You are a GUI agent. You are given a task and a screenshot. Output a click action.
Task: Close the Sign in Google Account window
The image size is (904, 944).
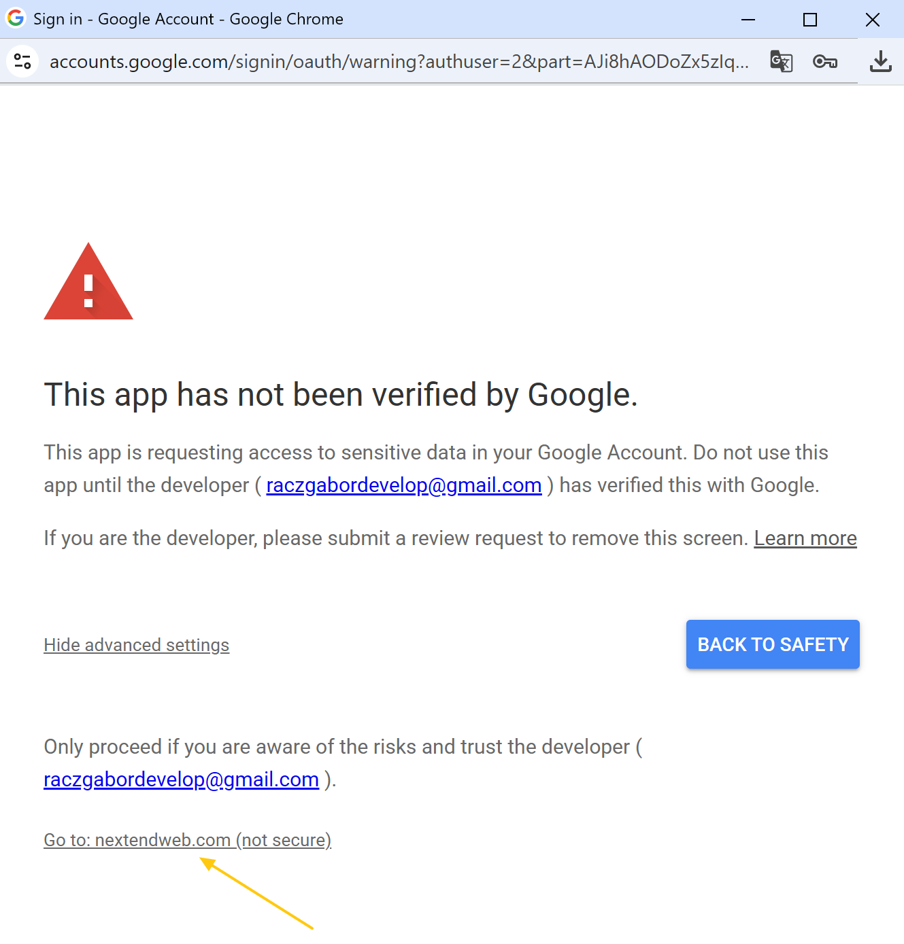pos(873,20)
